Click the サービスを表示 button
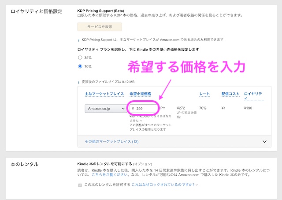282x200 pixels. [x=99, y=26]
